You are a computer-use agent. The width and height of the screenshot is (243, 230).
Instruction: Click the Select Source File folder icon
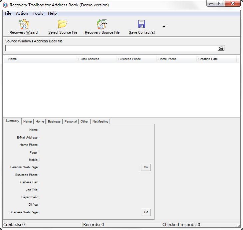(x=63, y=24)
